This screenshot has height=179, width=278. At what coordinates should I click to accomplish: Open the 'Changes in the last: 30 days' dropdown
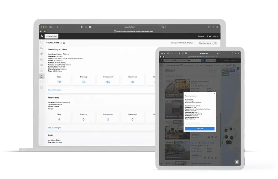(x=183, y=43)
